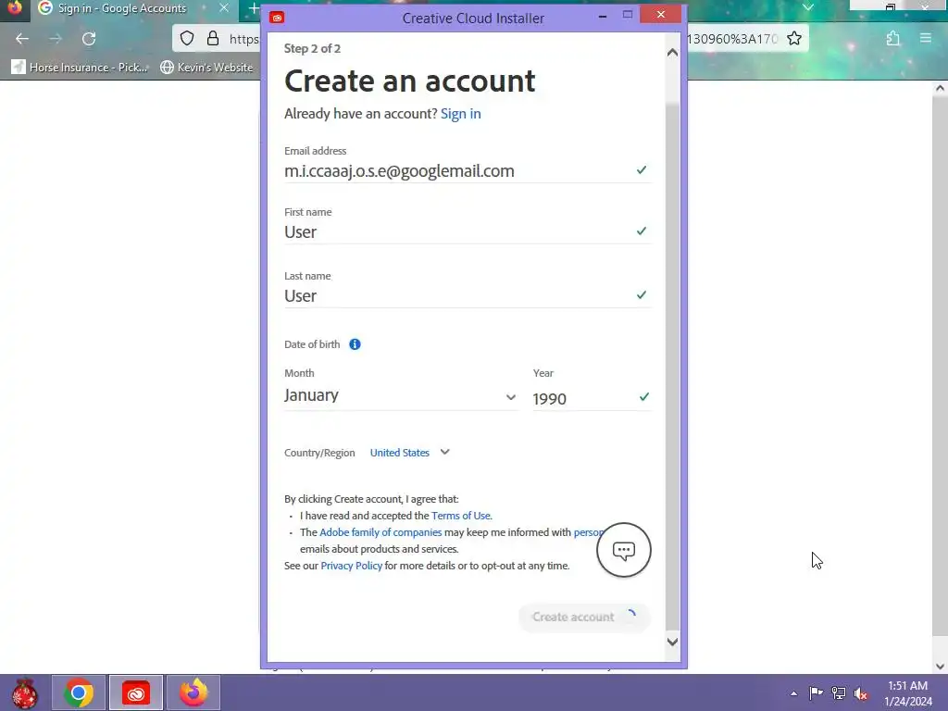The width and height of the screenshot is (948, 711).
Task: Open the United States country dropdown
Action: click(410, 453)
